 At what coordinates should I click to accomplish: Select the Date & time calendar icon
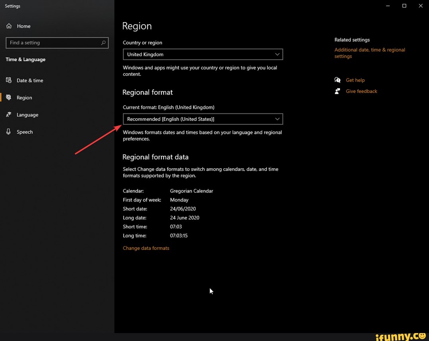click(x=9, y=80)
